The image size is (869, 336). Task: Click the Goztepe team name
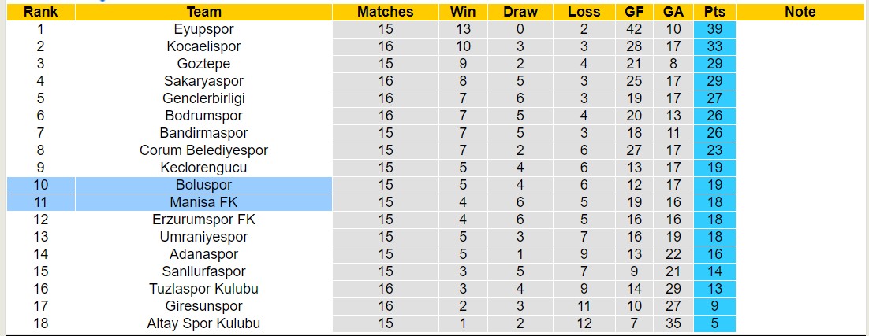point(204,64)
